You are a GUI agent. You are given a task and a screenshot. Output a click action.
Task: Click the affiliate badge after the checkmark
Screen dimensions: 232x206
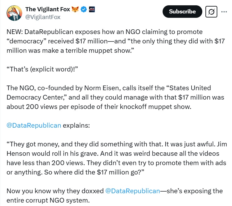pyautogui.click(x=92, y=9)
